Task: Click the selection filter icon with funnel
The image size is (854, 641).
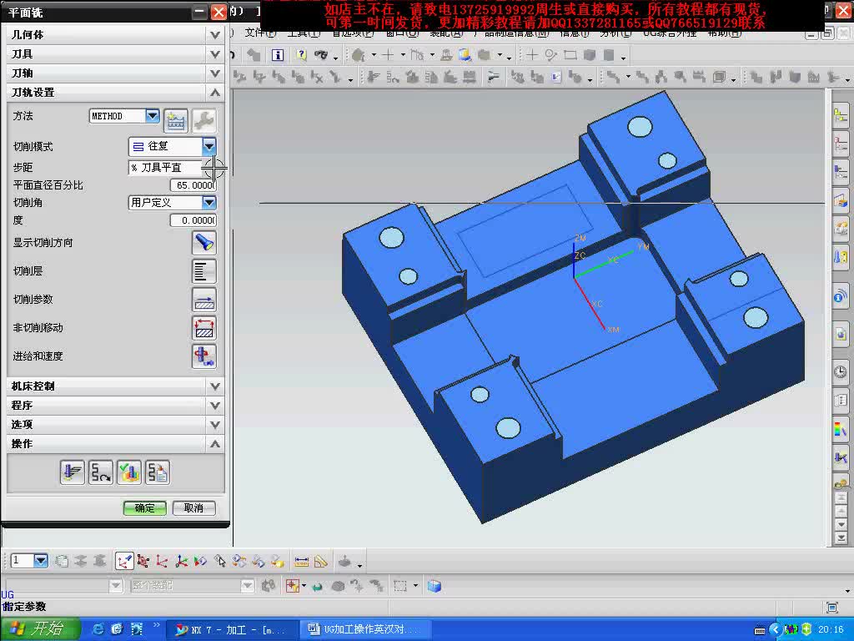Action: (293, 587)
